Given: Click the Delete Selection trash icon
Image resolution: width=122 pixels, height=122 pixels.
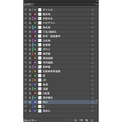Looking at the screenshot, I should [92, 120].
